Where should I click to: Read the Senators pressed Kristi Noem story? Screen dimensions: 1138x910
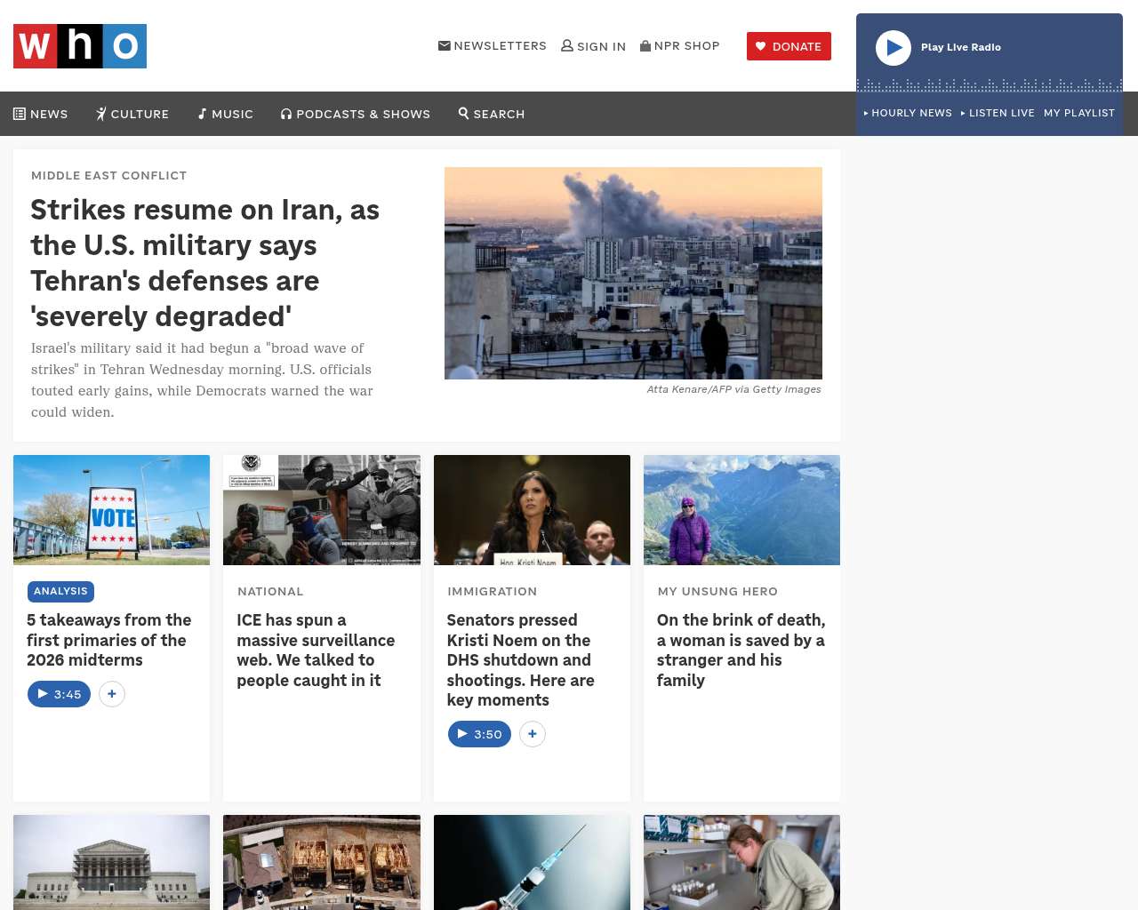click(521, 659)
